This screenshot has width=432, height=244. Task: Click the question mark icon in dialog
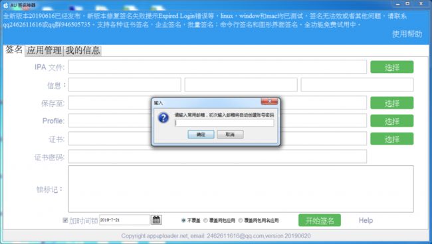point(163,118)
